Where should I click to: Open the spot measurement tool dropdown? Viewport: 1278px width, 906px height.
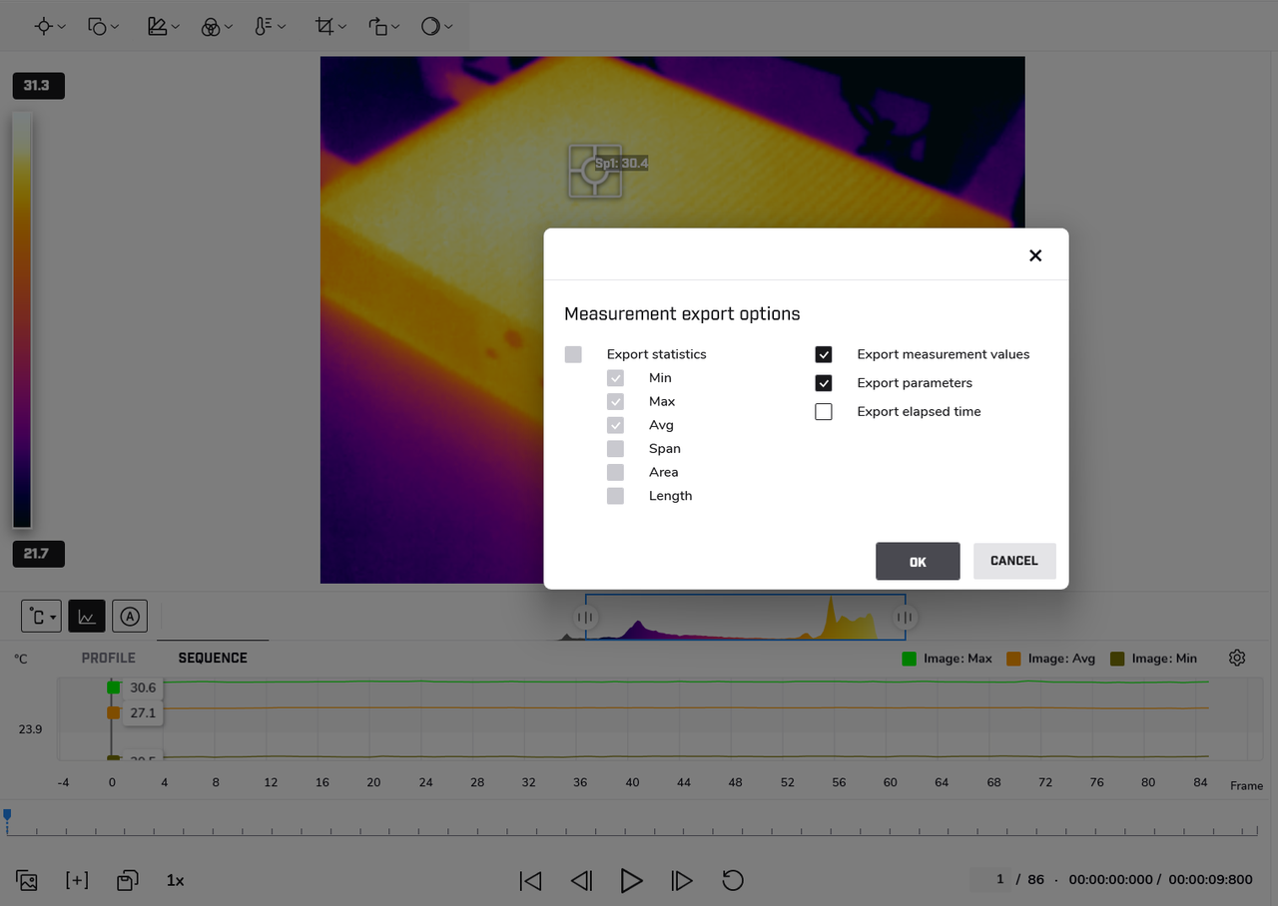point(50,27)
